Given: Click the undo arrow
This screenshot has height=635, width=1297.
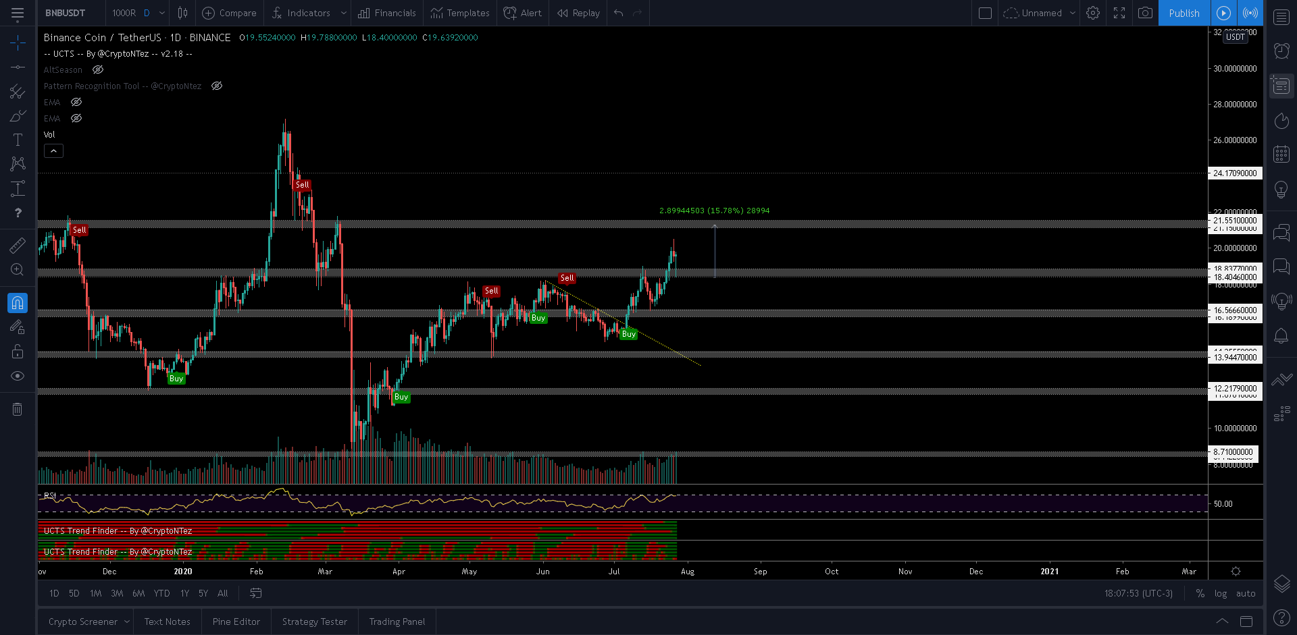Looking at the screenshot, I should pyautogui.click(x=619, y=13).
